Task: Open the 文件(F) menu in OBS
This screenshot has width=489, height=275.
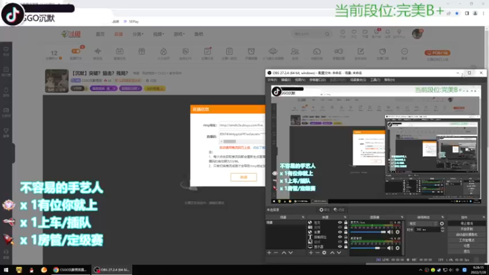Action: pyautogui.click(x=272, y=80)
